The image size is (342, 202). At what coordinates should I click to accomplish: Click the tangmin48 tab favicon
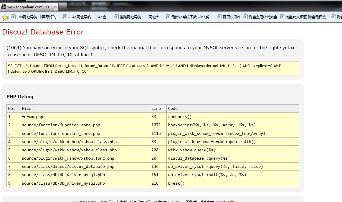pos(4,7)
